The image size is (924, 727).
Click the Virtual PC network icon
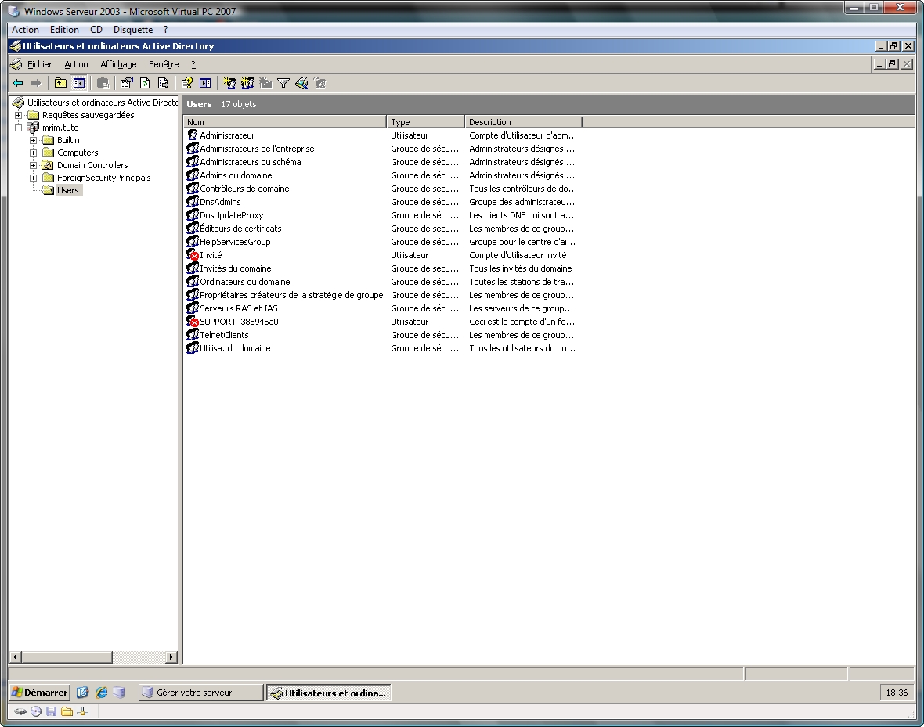(x=82, y=711)
